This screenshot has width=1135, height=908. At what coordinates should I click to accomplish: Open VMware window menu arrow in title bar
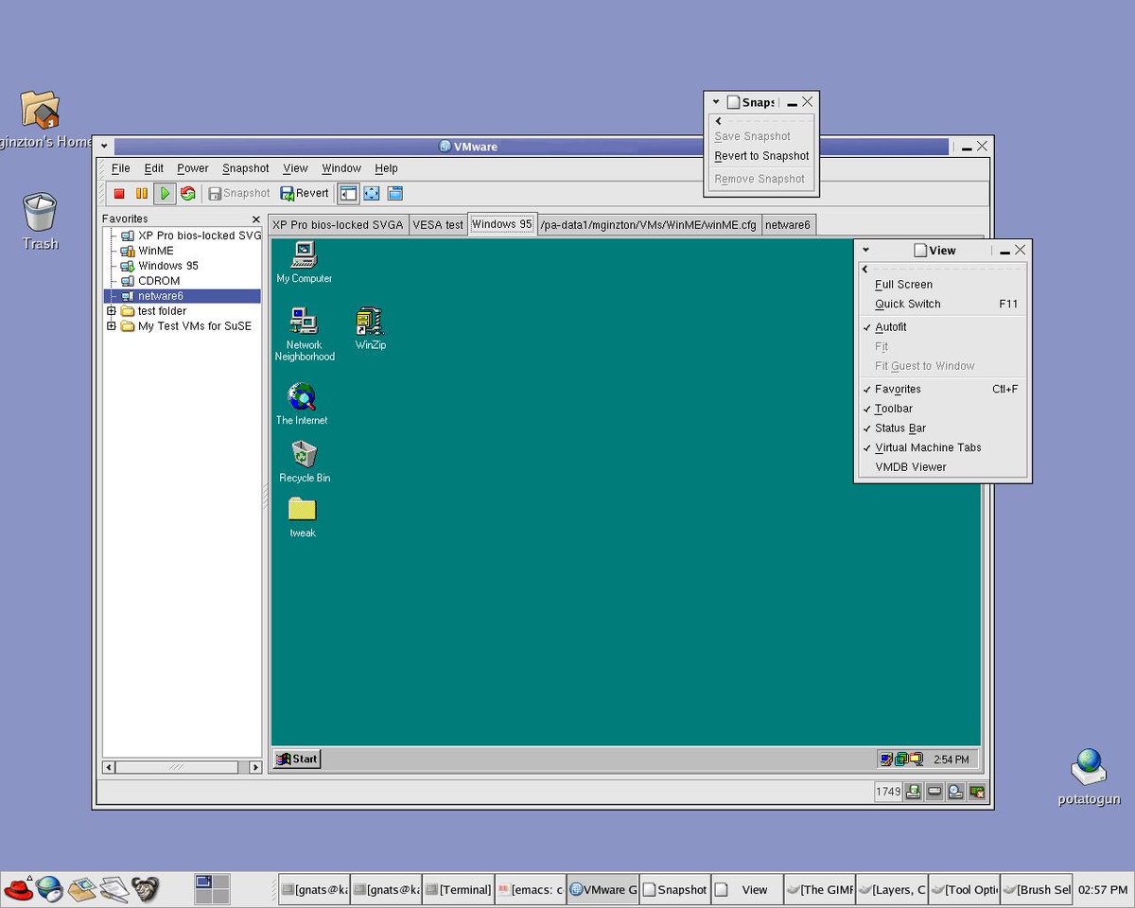click(104, 147)
